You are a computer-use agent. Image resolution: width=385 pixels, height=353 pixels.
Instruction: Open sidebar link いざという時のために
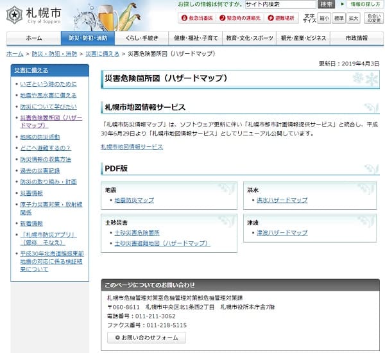[x=48, y=84]
